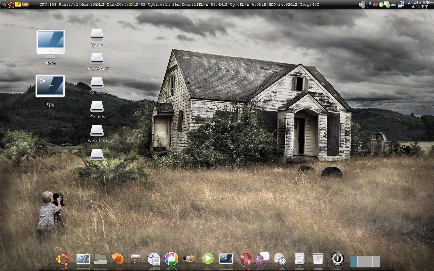The image size is (434, 271).
Task: Click the green play tray icon
Action: coord(381,5)
